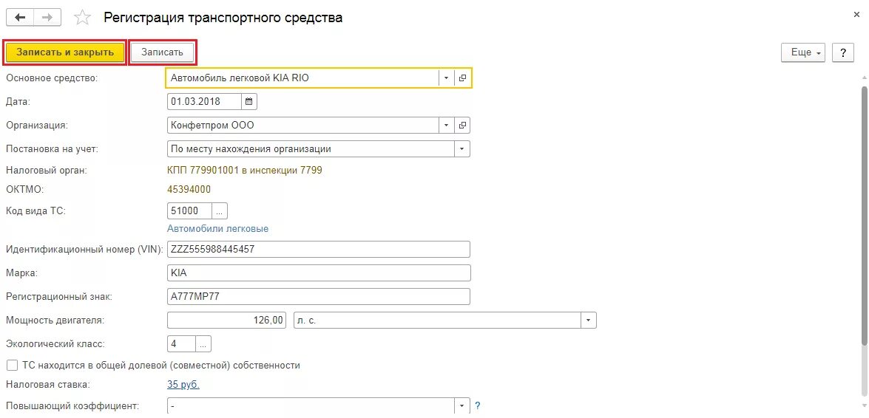Open the engine power unit л. с. dropdown
Viewport: 869px width, 418px height.
pyautogui.click(x=589, y=320)
